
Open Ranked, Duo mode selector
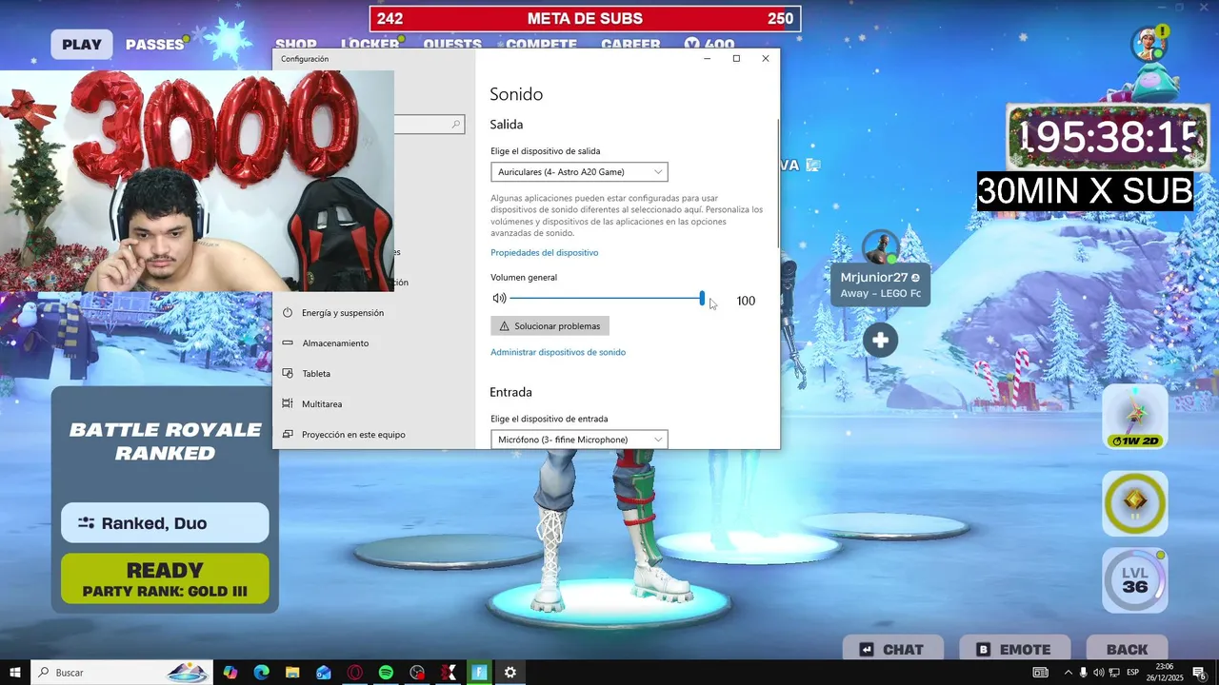click(165, 523)
